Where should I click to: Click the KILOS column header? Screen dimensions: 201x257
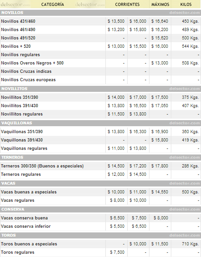point(186,4)
